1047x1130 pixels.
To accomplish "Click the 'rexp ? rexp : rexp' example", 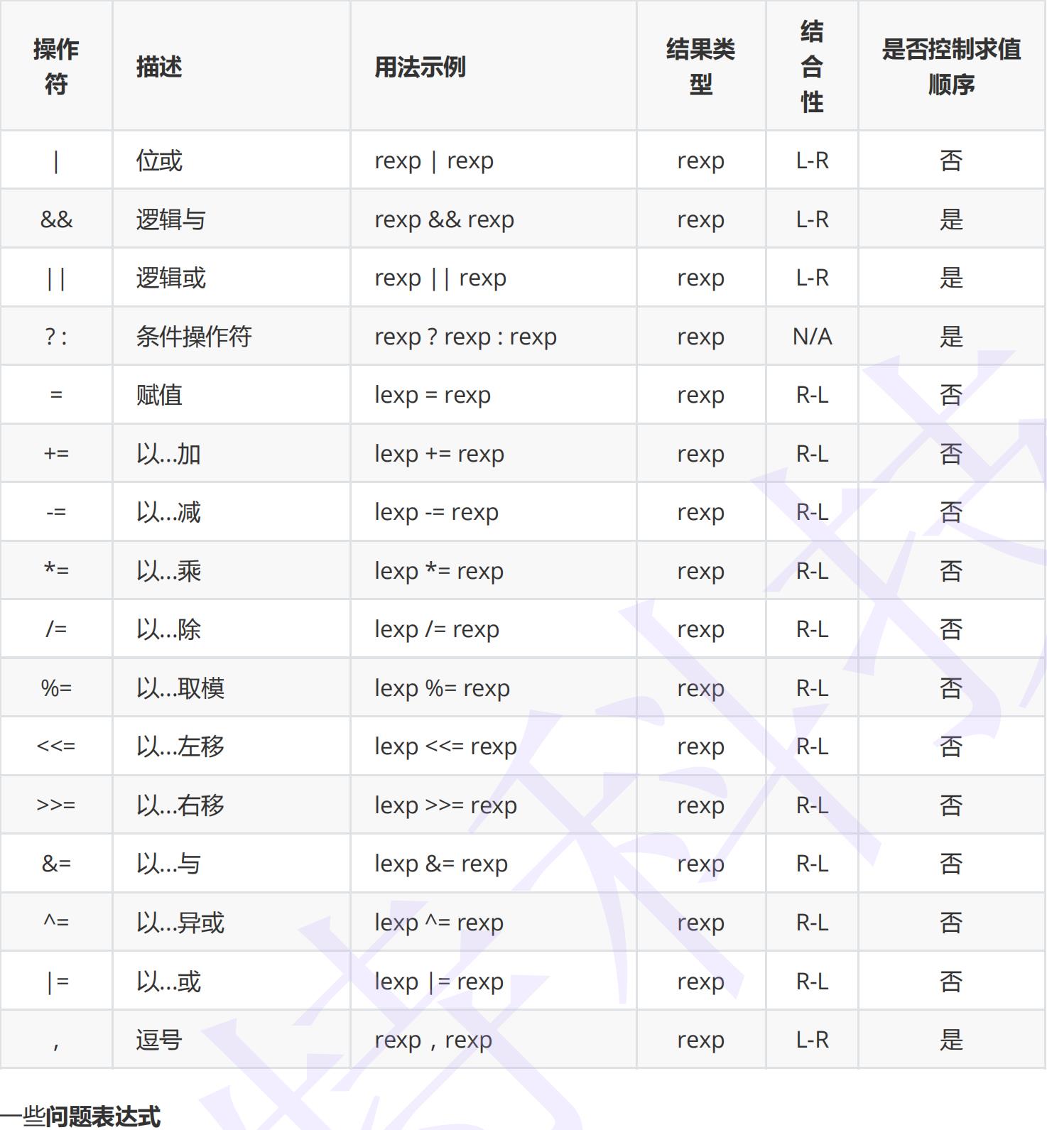I will tap(465, 337).
